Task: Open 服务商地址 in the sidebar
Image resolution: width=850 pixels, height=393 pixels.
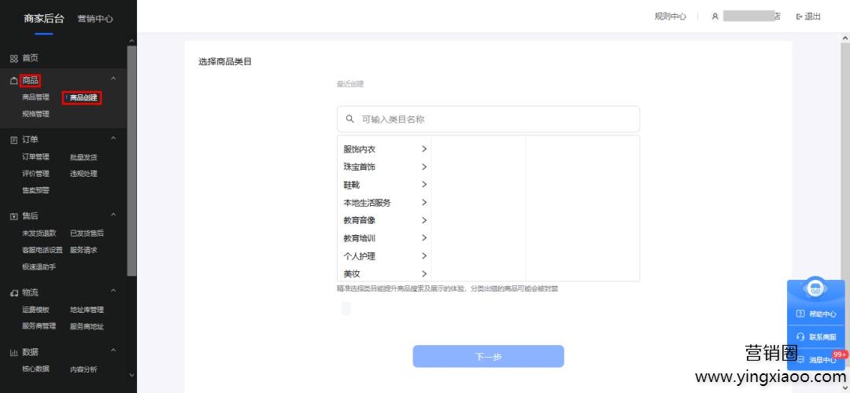Action: tap(87, 326)
